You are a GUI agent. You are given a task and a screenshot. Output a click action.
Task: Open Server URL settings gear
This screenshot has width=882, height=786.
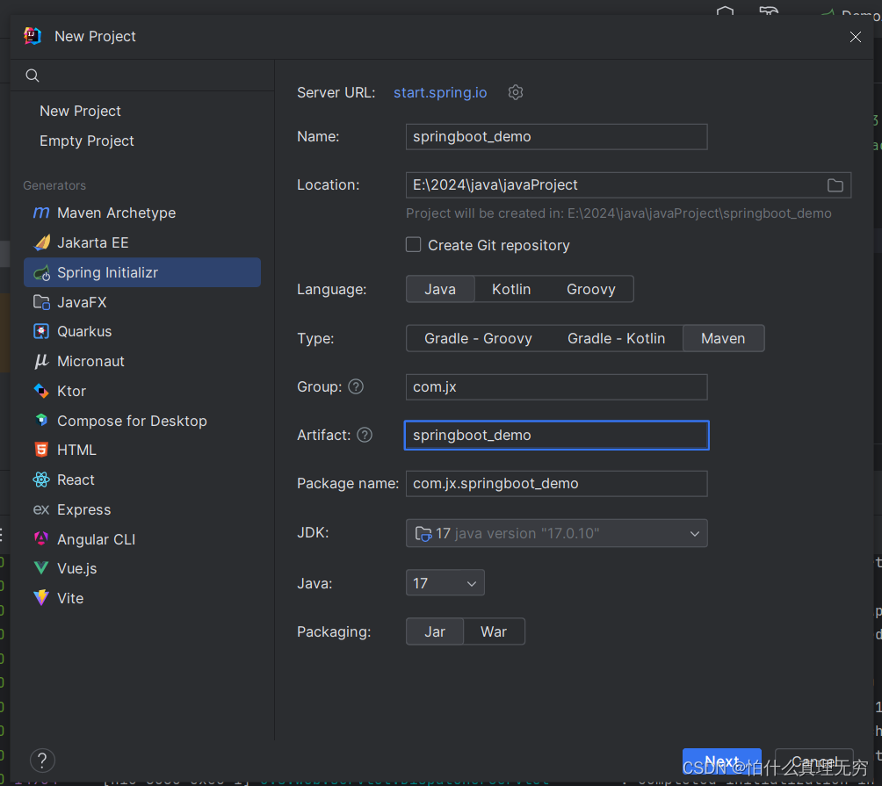point(516,92)
